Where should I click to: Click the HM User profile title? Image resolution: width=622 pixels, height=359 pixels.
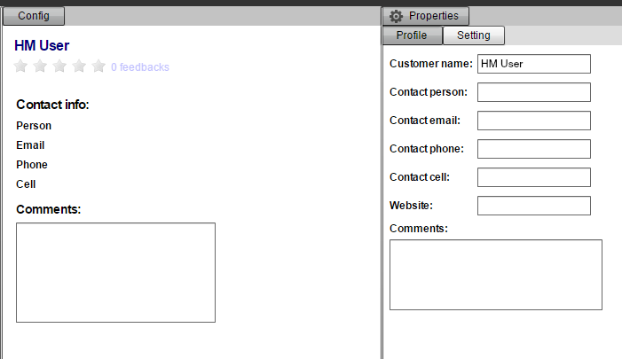click(x=42, y=46)
